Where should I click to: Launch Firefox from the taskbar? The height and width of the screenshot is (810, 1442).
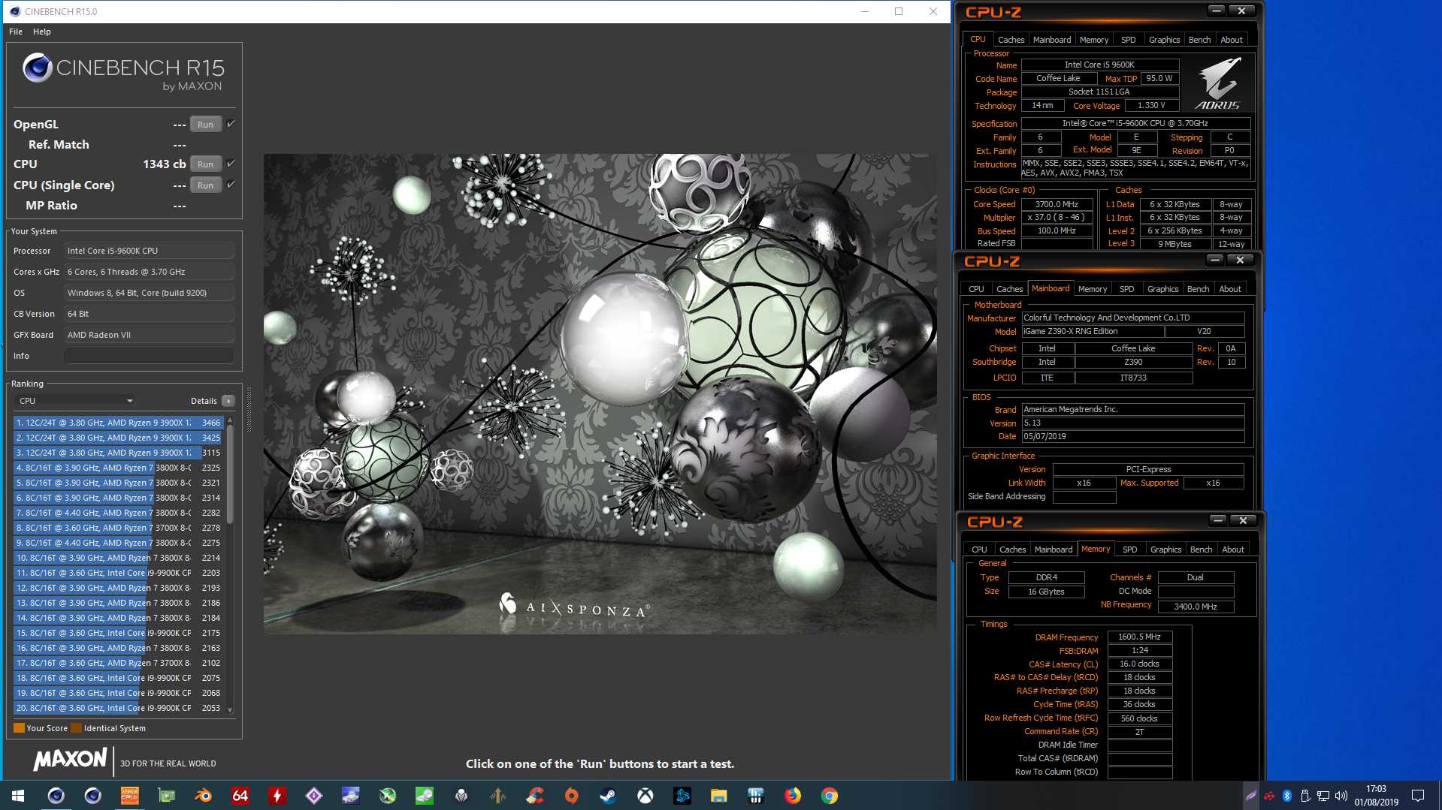point(793,796)
